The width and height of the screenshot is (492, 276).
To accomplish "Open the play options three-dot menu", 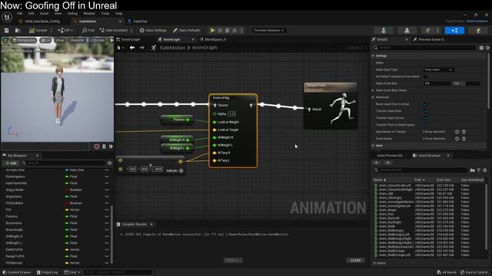I will click(241, 31).
